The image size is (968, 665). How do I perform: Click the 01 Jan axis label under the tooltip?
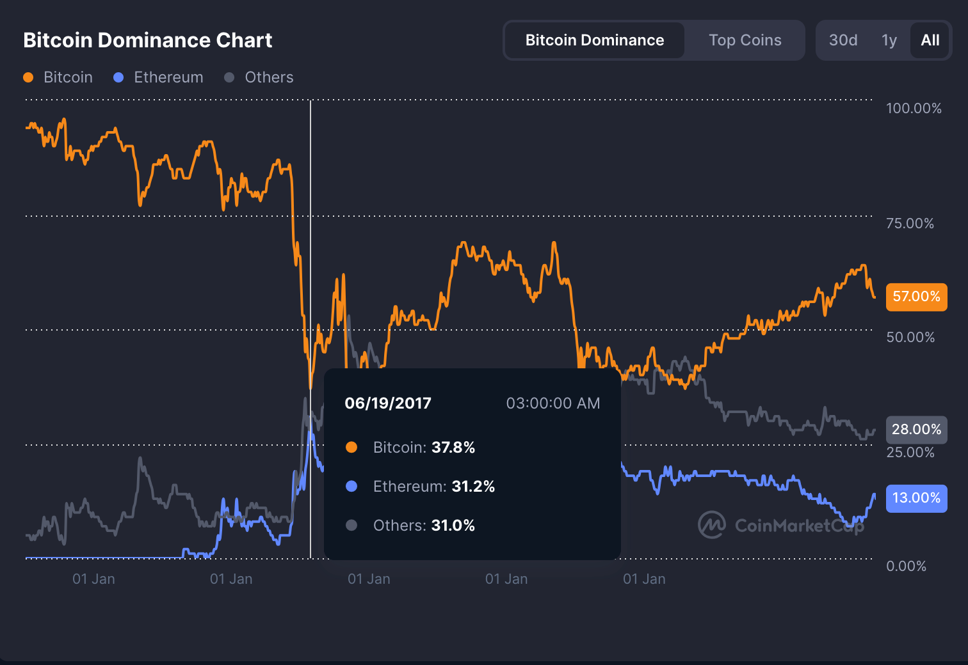tap(369, 579)
